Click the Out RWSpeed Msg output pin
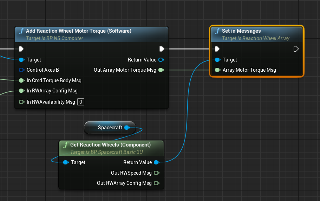The width and height of the screenshot is (320, 201). [156, 173]
